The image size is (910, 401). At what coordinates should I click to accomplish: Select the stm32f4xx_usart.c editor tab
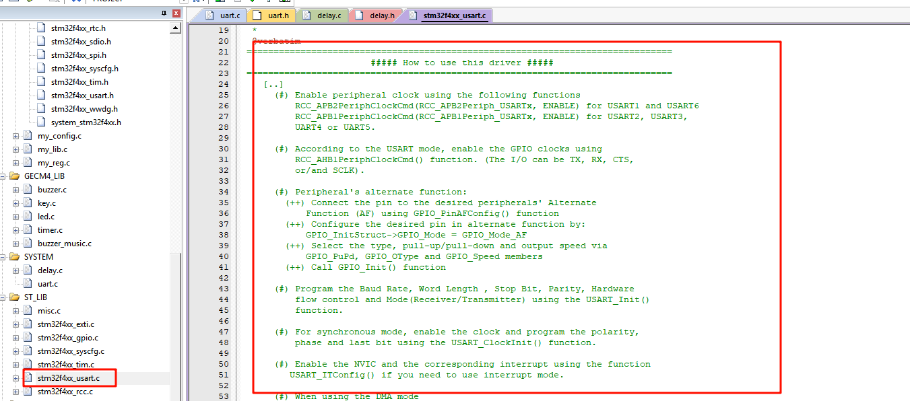tap(447, 15)
